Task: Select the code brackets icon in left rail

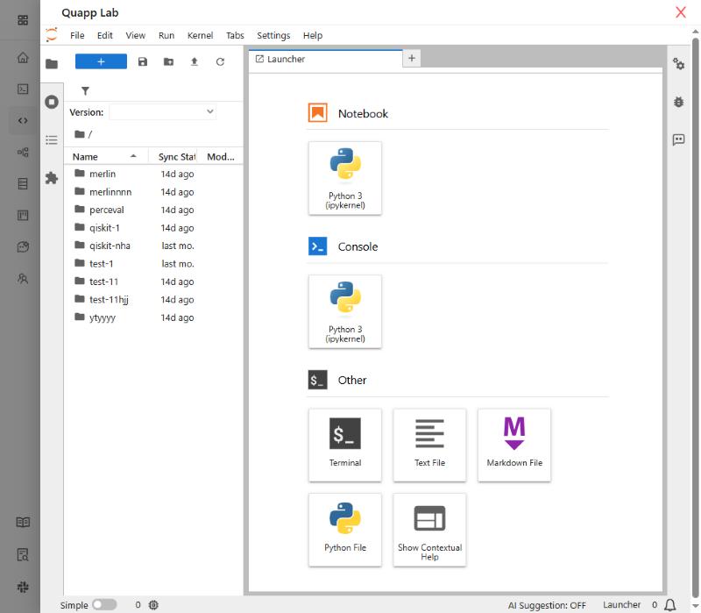Action: (23, 120)
